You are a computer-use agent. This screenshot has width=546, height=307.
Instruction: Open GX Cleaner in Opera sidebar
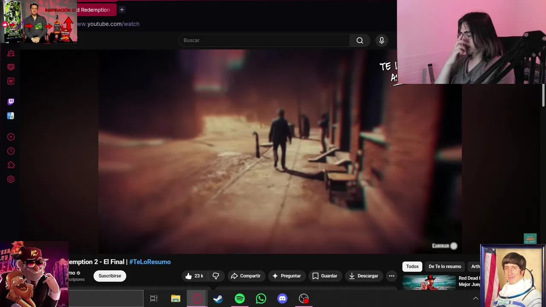[11, 53]
